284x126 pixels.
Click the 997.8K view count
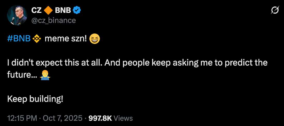tap(100, 118)
